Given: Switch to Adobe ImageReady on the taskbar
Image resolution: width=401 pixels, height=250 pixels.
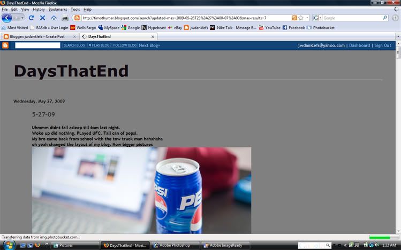Looking at the screenshot, I should [x=225, y=245].
